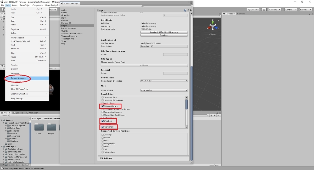Open the Services tab beside Inspector
Image resolution: width=314 pixels, height=170 pixels.
241,14
